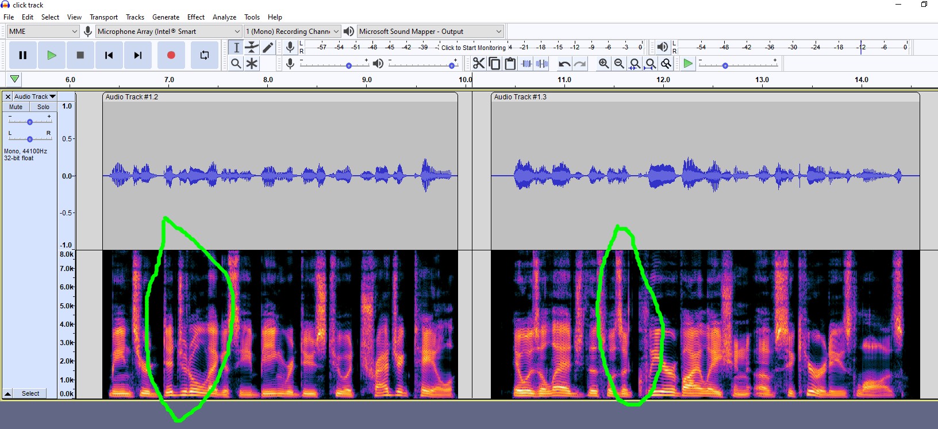The height and width of the screenshot is (429, 938).
Task: Open the MME audio host dropdown
Action: click(43, 31)
